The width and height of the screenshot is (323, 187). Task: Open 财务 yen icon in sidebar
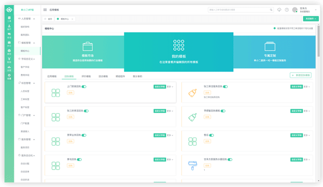(x=9, y=60)
